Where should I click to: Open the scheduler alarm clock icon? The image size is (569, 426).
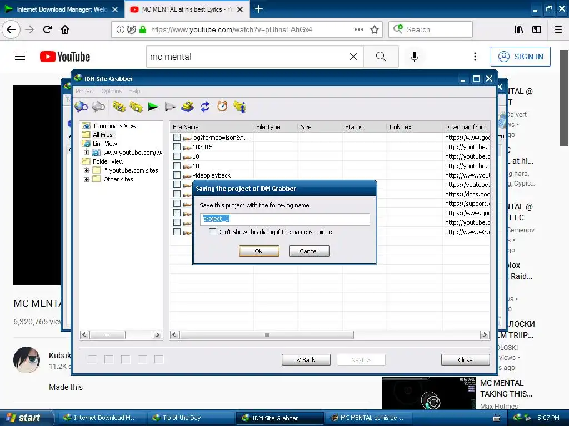tap(222, 106)
